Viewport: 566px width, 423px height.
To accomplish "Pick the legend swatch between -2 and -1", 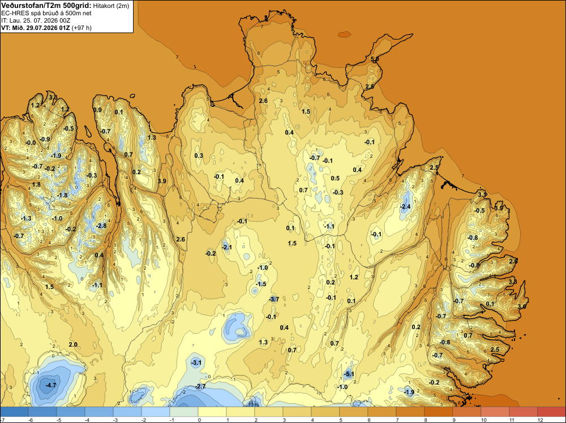I will click(x=156, y=412).
